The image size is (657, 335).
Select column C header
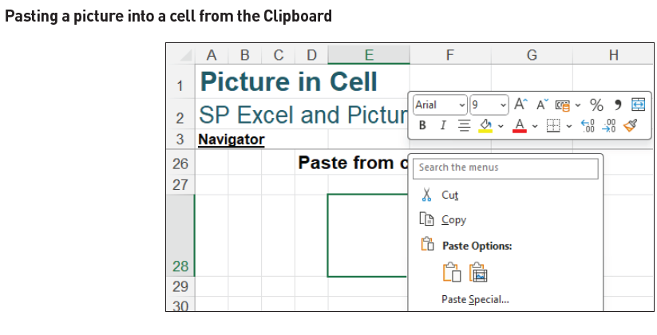(x=279, y=55)
